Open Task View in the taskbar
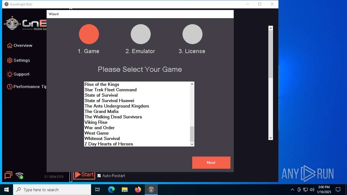The width and height of the screenshot is (347, 195). (x=98, y=190)
